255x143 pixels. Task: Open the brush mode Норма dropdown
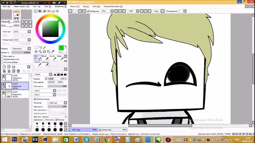click(43, 74)
